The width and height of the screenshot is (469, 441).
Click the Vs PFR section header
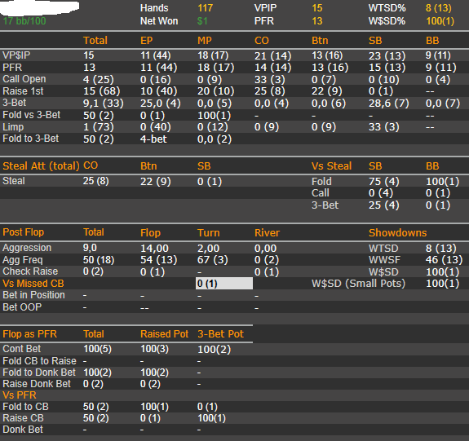[20, 395]
